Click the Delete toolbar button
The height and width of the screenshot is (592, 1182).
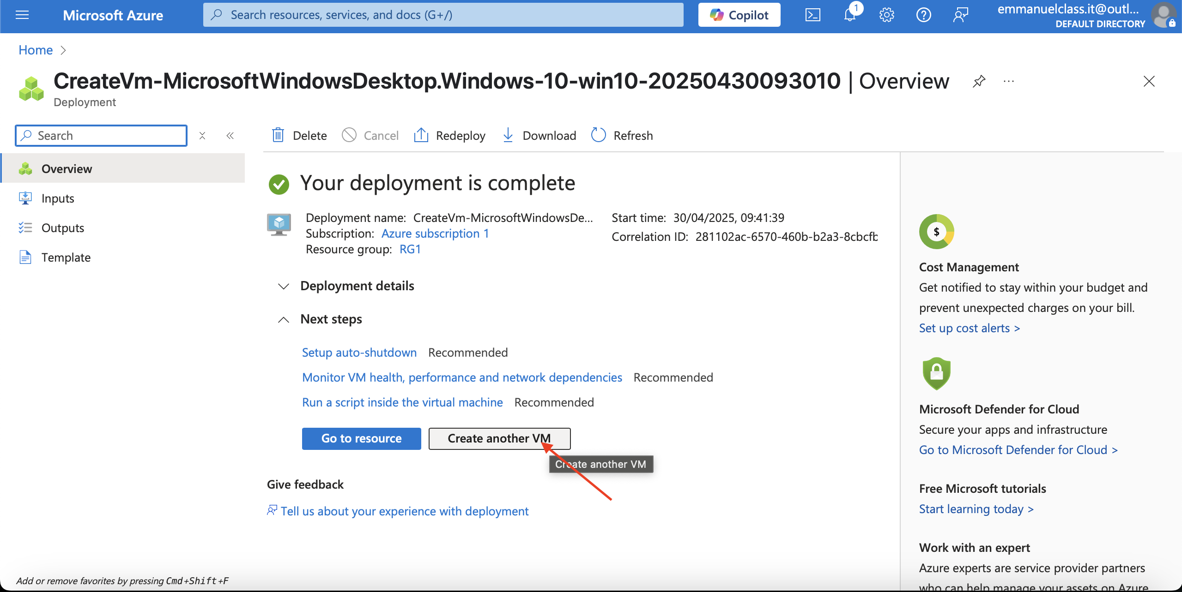pyautogui.click(x=299, y=136)
